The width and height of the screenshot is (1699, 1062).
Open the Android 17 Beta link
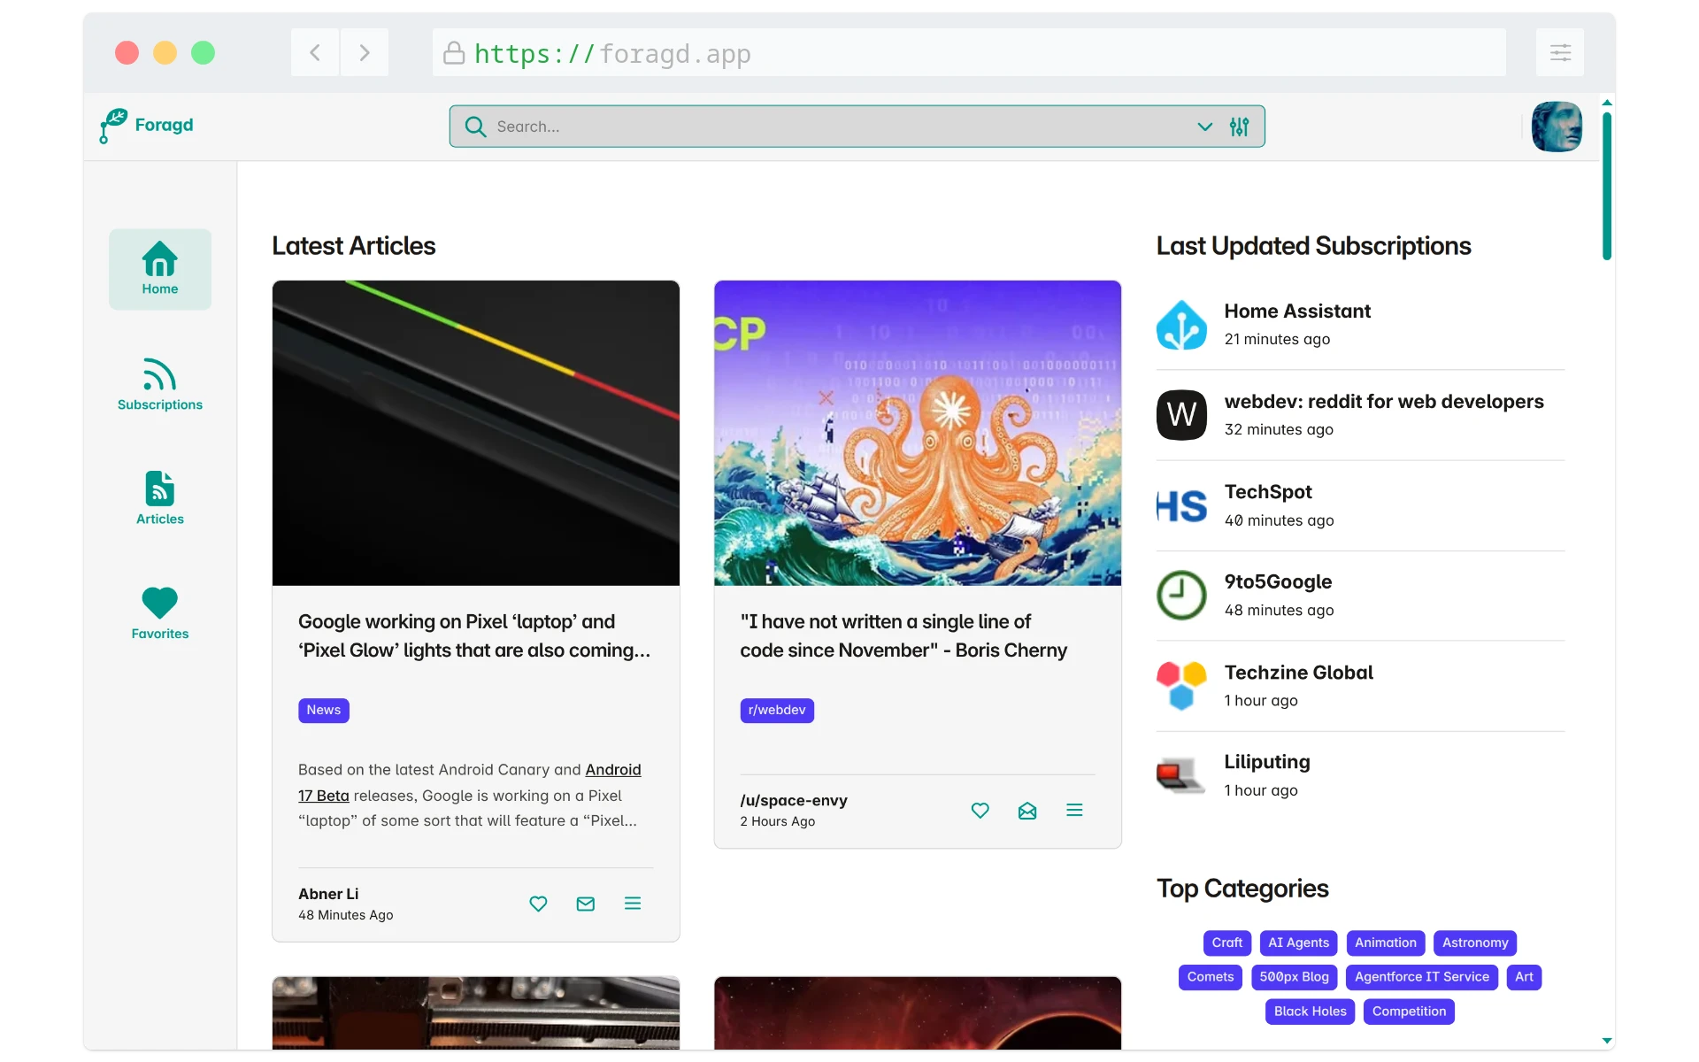(x=613, y=771)
